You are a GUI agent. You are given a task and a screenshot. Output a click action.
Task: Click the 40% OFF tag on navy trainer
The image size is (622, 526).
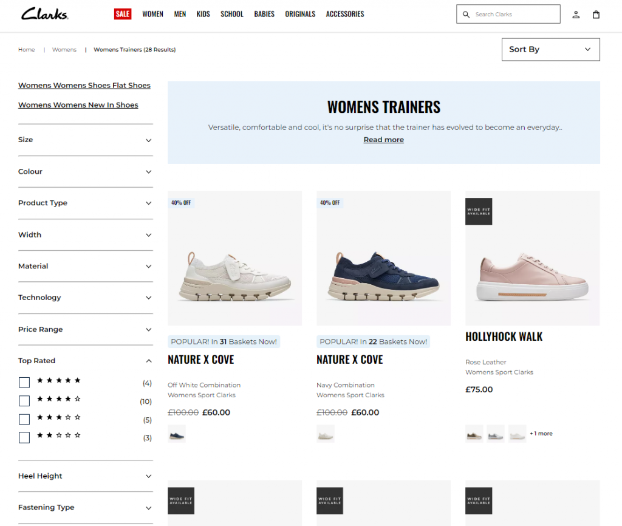pos(330,203)
